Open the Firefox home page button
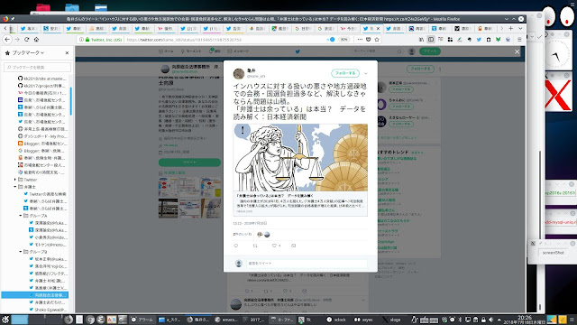 [x=36, y=40]
